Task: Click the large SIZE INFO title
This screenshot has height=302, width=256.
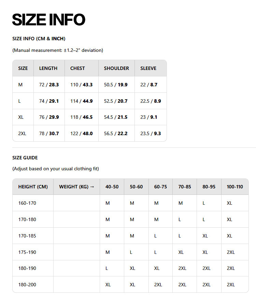Action: [x=48, y=20]
